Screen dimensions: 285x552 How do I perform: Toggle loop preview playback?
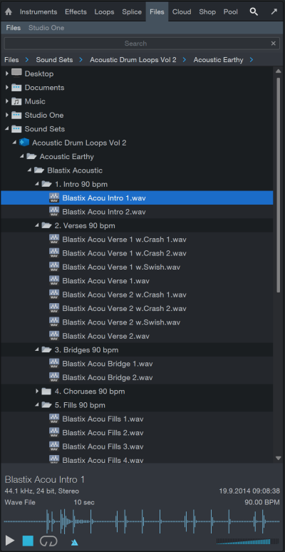[48, 541]
